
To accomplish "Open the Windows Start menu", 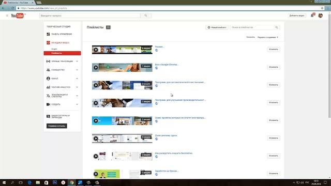I will [x=4, y=182].
